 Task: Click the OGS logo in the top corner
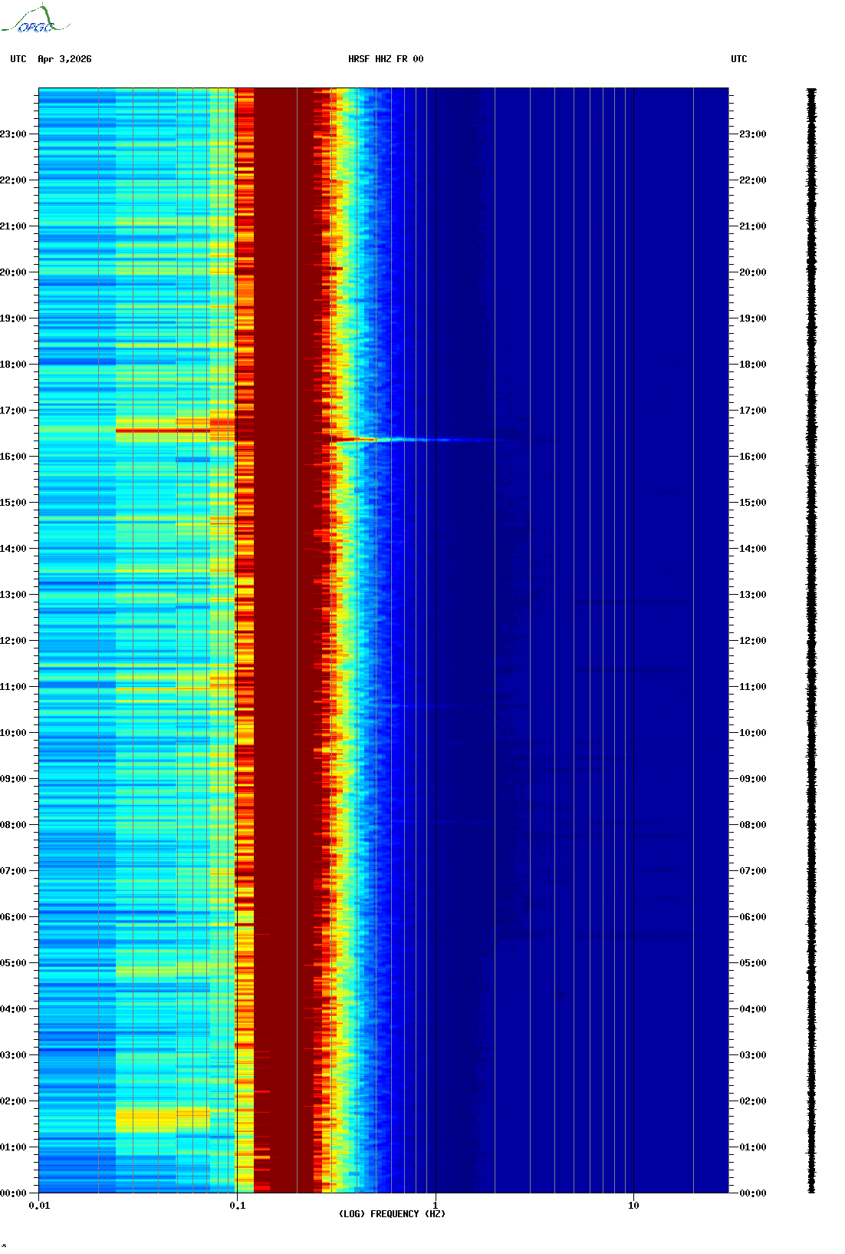point(35,20)
